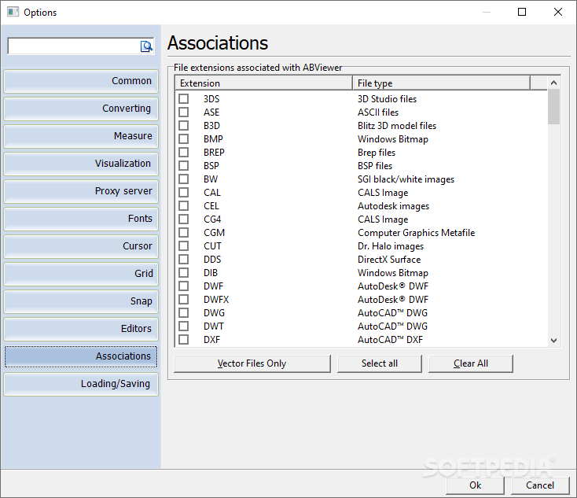Click the options search input field

[74, 46]
